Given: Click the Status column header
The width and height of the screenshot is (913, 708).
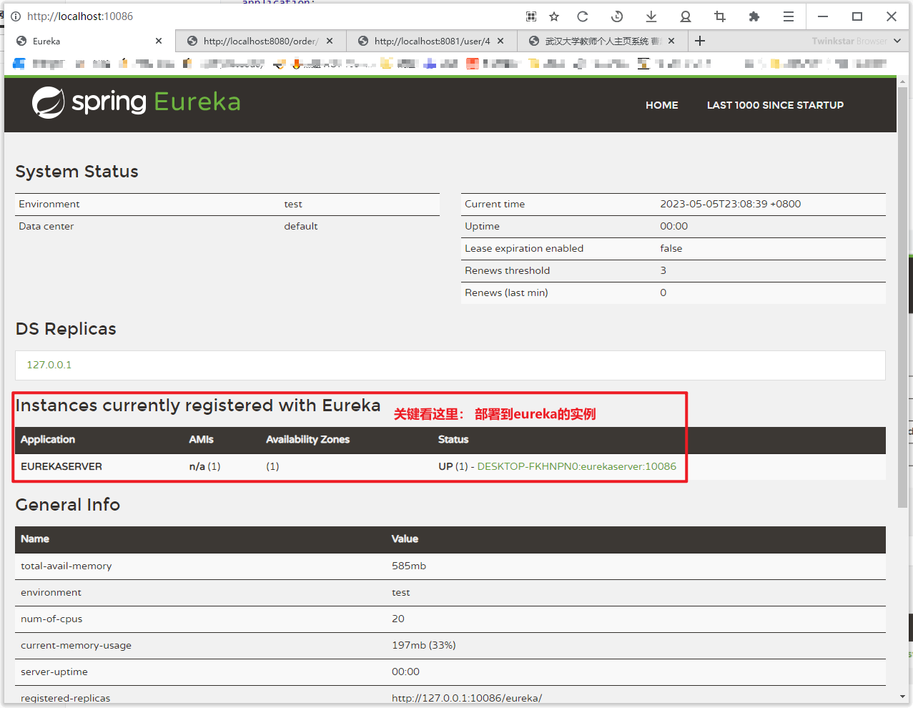Looking at the screenshot, I should click(453, 440).
